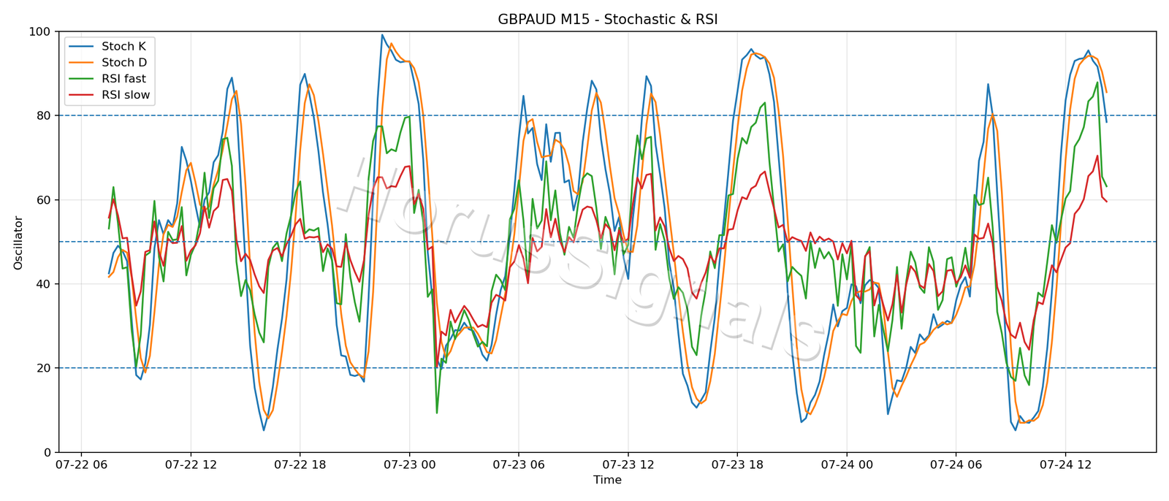The width and height of the screenshot is (1169, 501).
Task: Click the y-axis tick label 0
Action: pyautogui.click(x=47, y=452)
